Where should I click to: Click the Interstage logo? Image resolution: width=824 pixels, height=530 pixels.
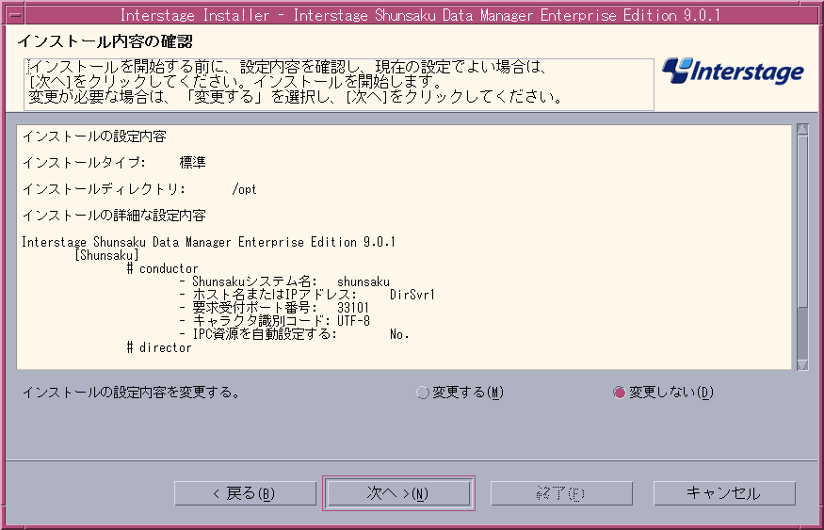[733, 72]
